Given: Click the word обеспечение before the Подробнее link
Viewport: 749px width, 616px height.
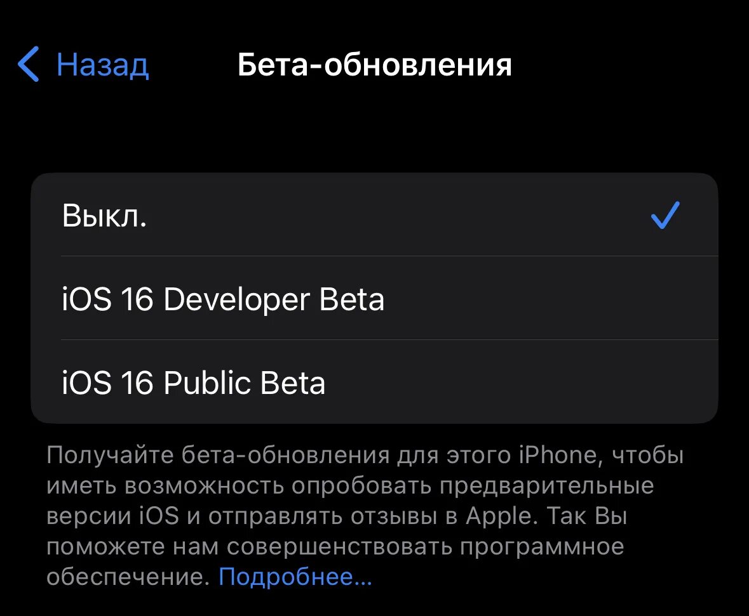Looking at the screenshot, I should 128,577.
